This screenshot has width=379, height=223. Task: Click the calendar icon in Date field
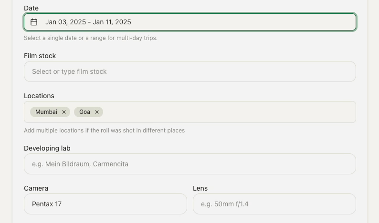34,22
